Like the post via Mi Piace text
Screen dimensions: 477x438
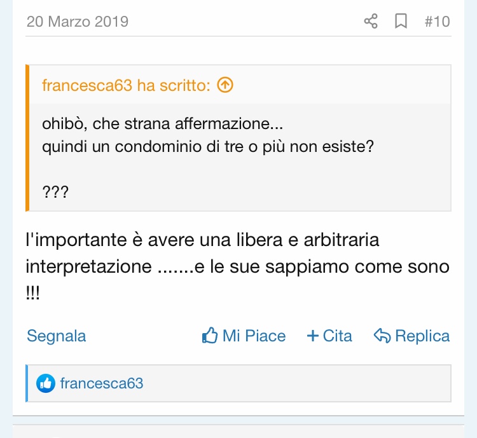coord(254,336)
